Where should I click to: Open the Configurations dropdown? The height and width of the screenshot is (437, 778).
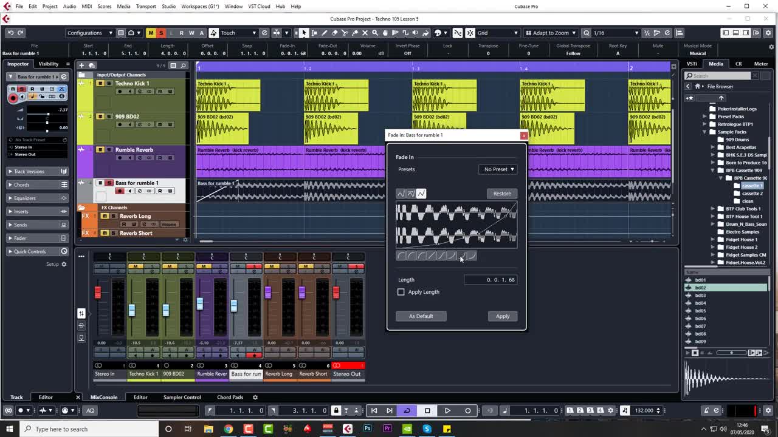pos(89,33)
